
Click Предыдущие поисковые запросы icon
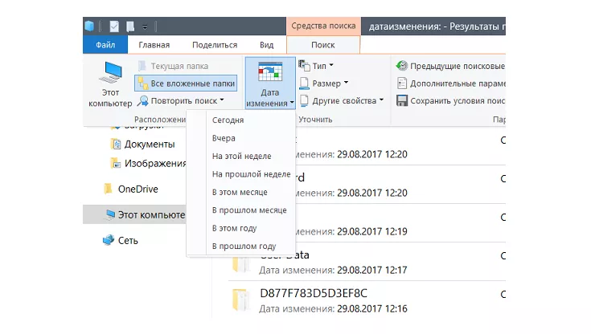point(402,66)
